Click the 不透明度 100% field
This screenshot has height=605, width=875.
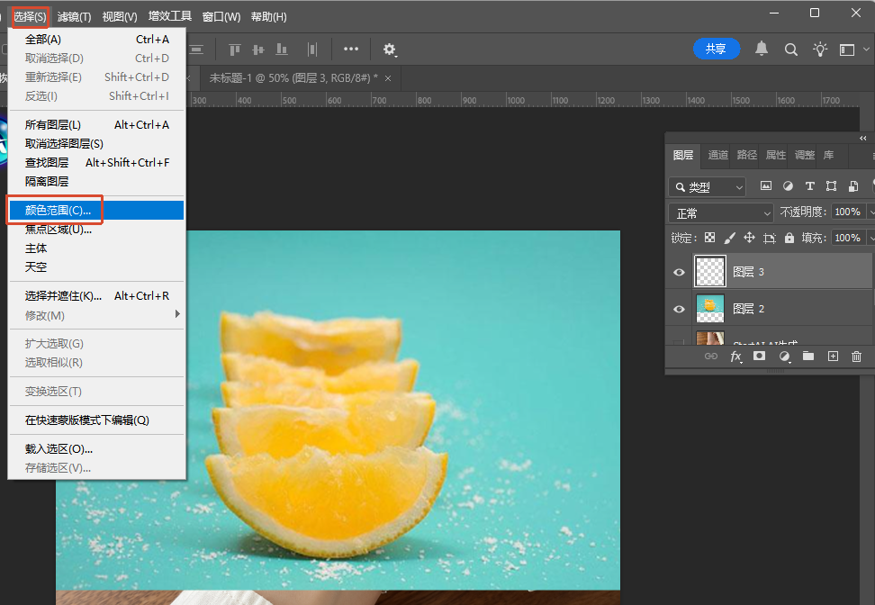pos(848,212)
